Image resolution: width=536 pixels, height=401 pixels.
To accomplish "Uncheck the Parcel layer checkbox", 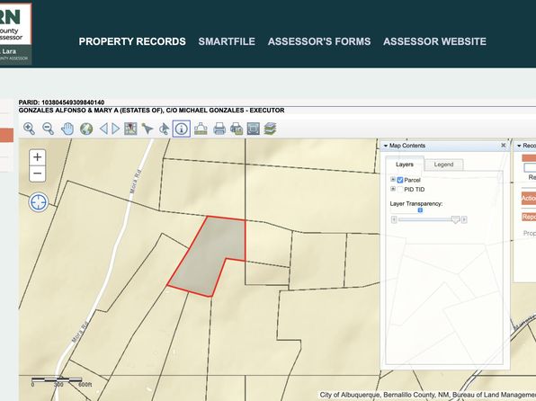I will pyautogui.click(x=400, y=180).
